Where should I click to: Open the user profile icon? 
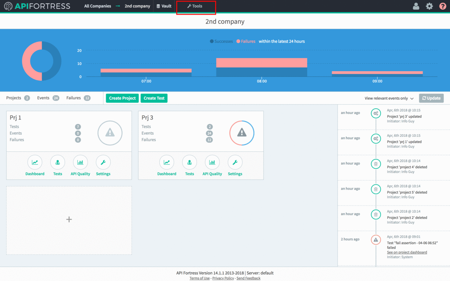(x=416, y=6)
